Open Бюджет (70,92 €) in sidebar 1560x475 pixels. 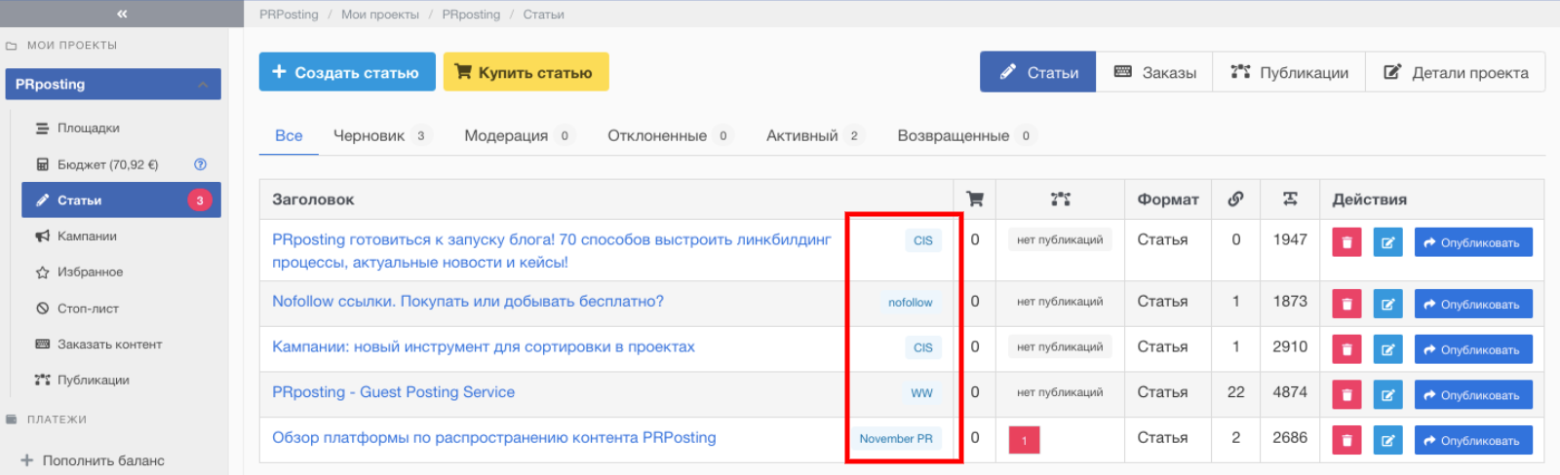coord(107,164)
